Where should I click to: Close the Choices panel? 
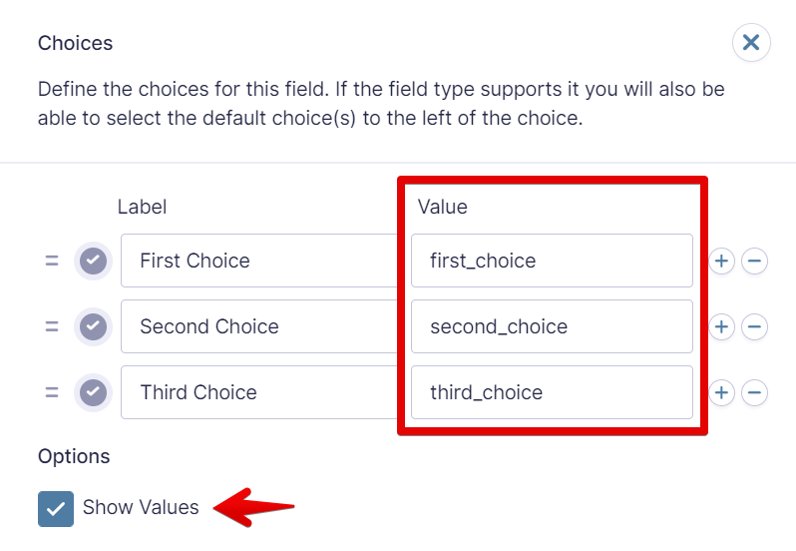point(751,43)
